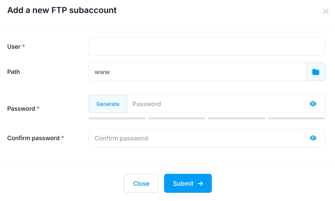Click the last strength indicator segment
Image resolution: width=335 pixels, height=201 pixels.
296,118
